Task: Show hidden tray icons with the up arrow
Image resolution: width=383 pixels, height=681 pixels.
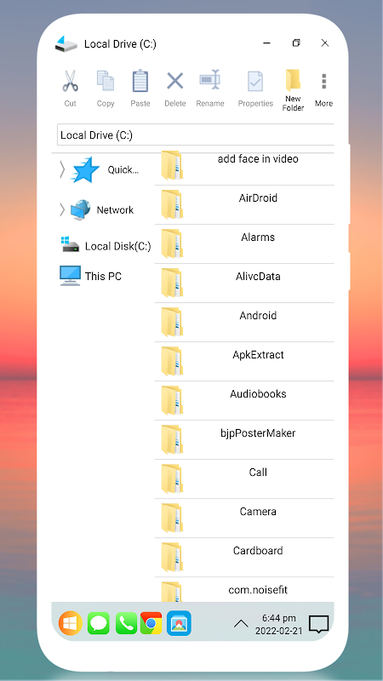Action: 241,624
